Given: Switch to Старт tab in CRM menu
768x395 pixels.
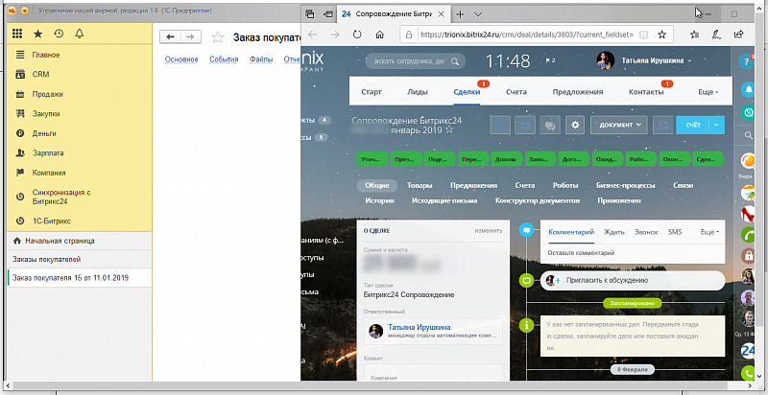Looking at the screenshot, I should pyautogui.click(x=372, y=91).
